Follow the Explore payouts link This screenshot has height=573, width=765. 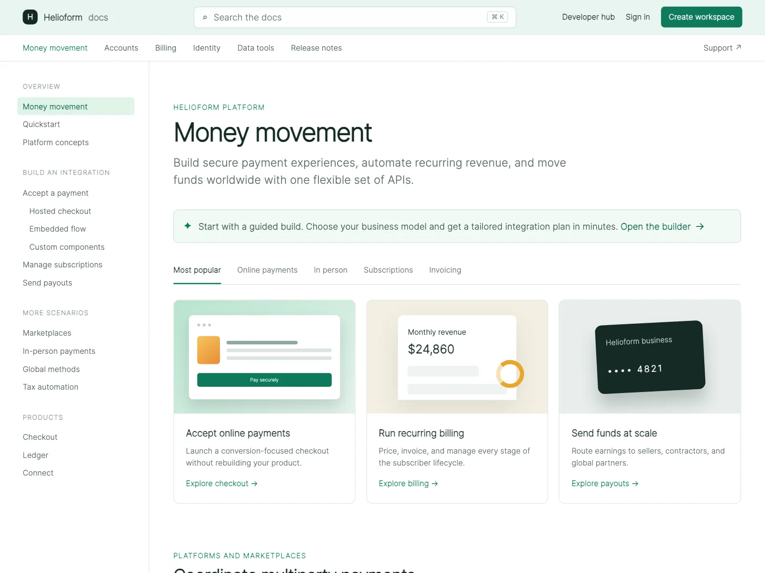[605, 484]
